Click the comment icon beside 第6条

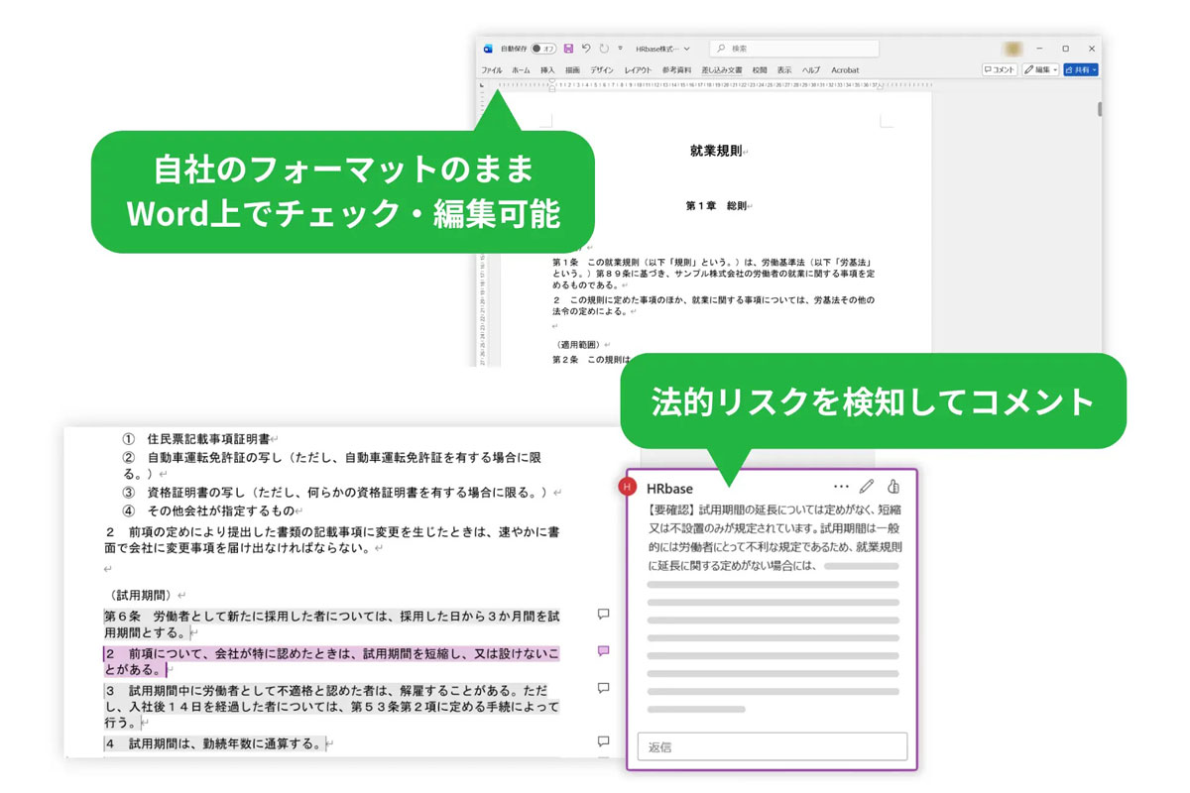(603, 615)
